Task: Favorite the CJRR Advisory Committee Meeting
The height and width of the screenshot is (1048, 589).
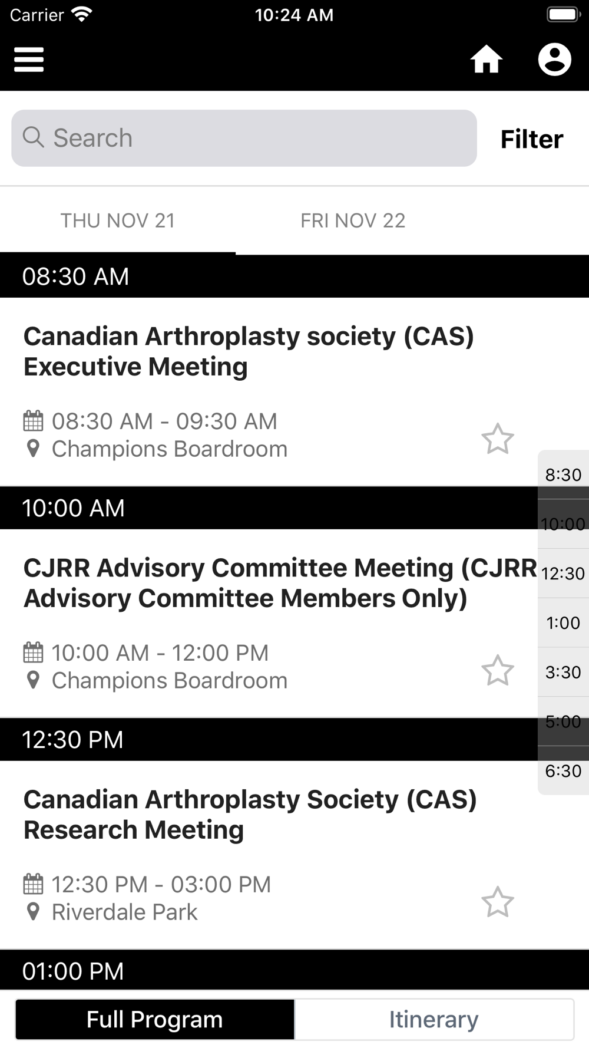Action: 498,671
